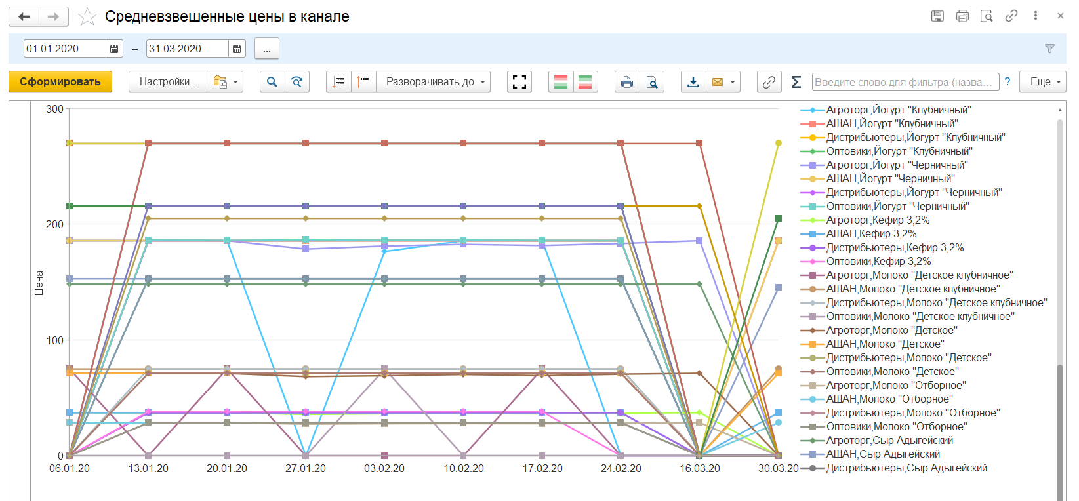Image resolution: width=1079 pixels, height=501 pixels.
Task: Click the blue printer icon in toolbar
Action: pos(627,82)
